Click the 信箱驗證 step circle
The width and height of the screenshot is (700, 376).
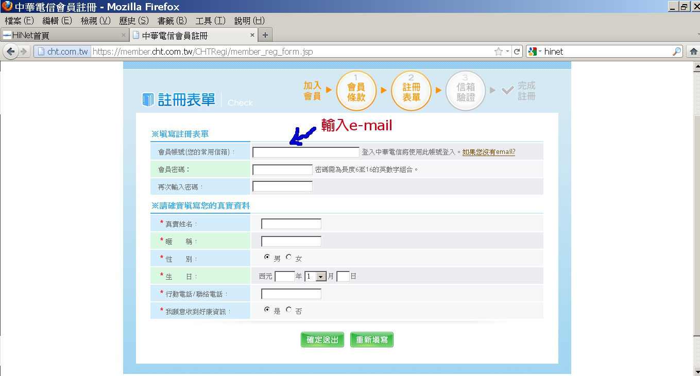[x=466, y=91]
